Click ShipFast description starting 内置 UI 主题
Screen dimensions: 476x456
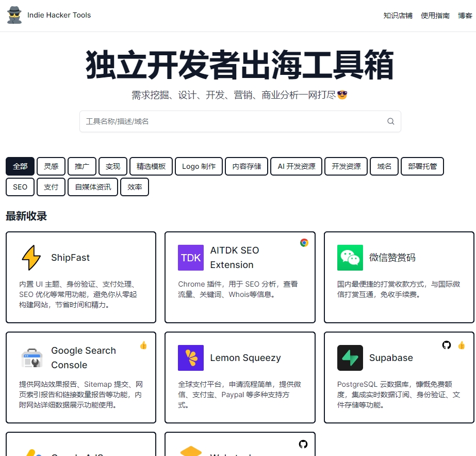pos(78,294)
